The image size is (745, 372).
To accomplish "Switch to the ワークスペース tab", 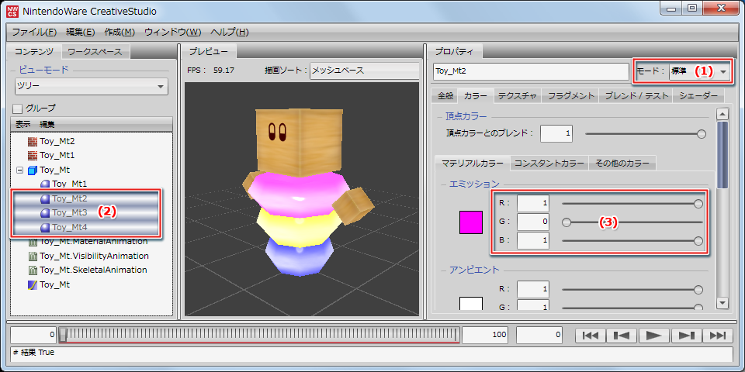I will [x=92, y=52].
